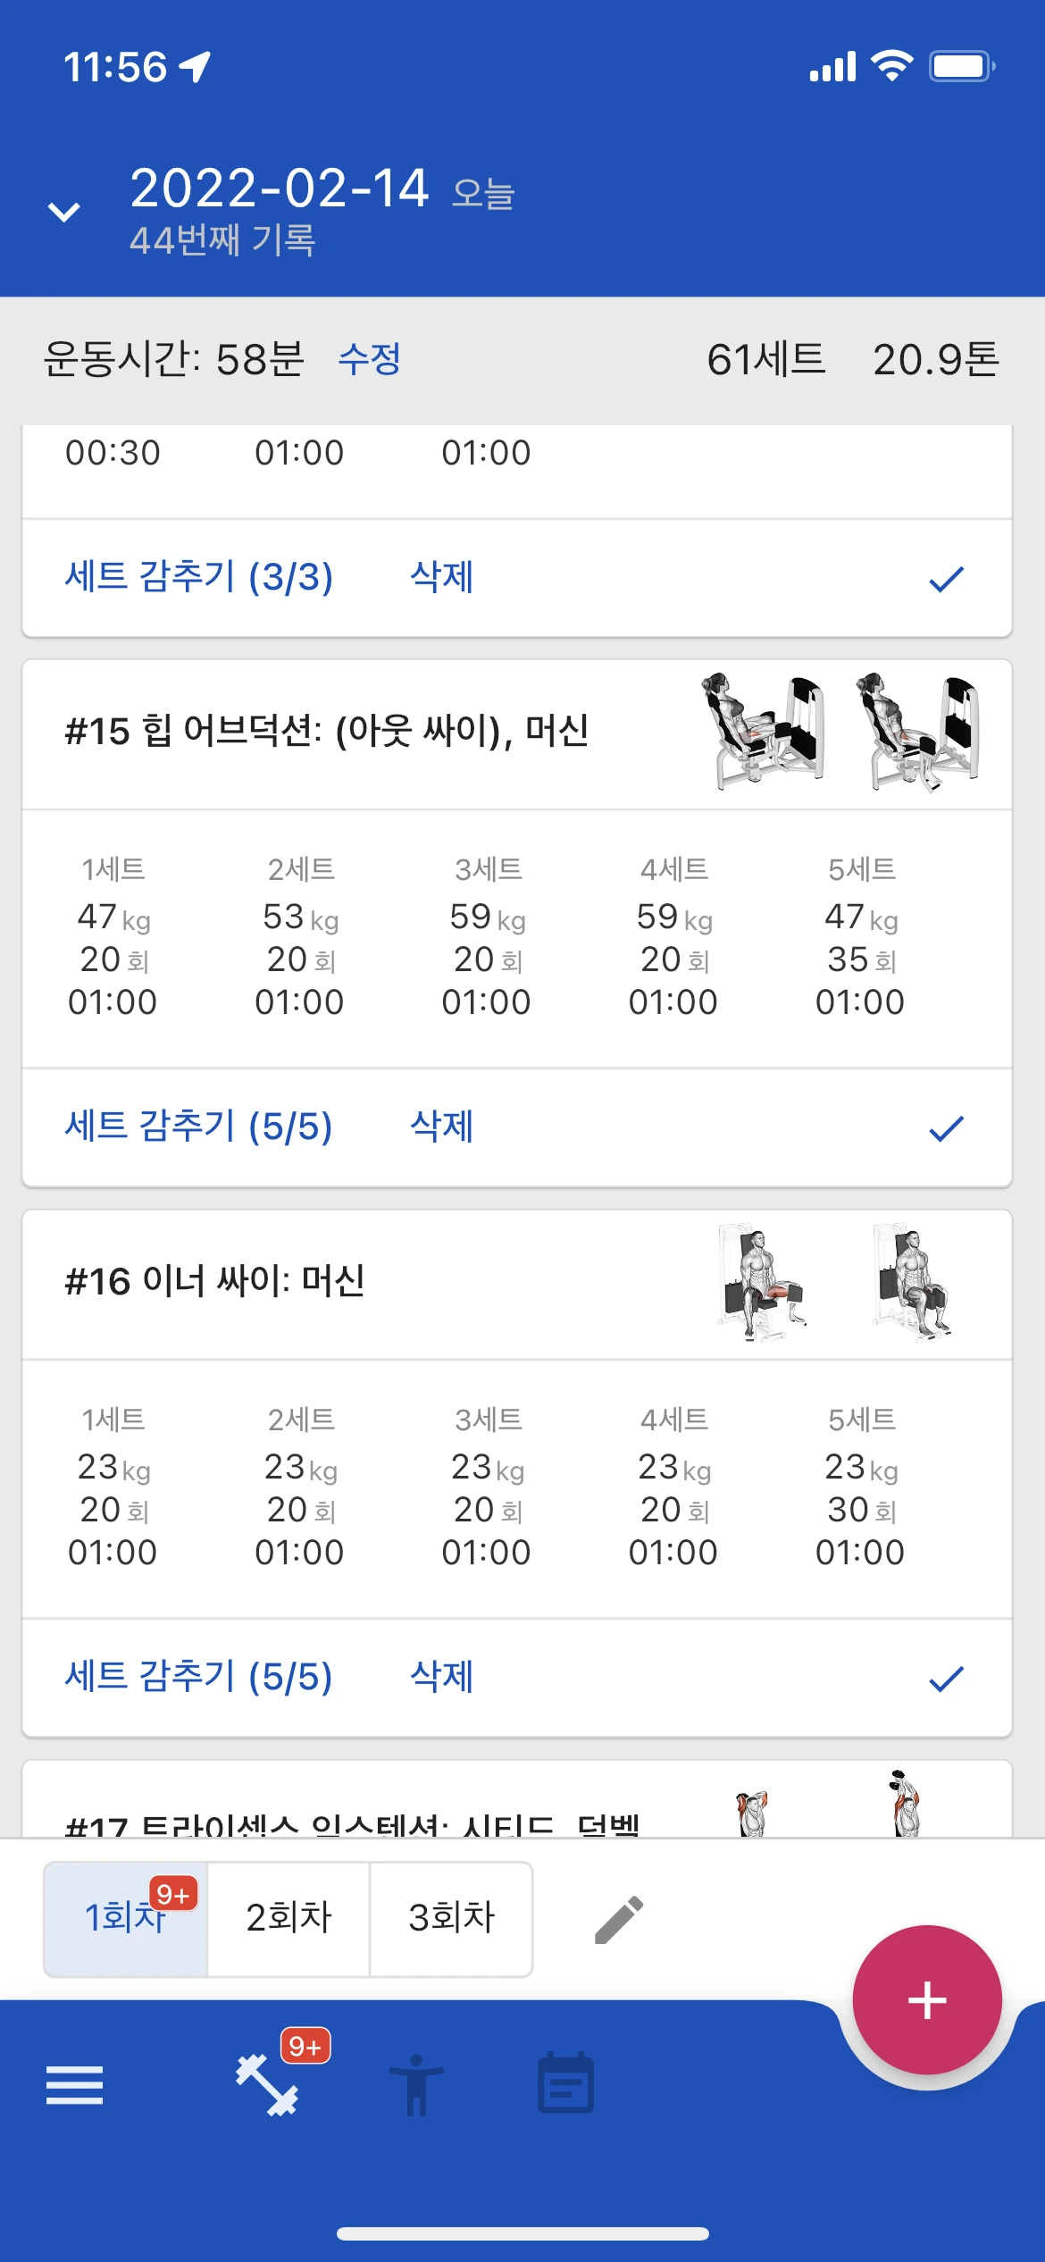The width and height of the screenshot is (1045, 2262).
Task: Switch to the 3회차 tab
Action: pos(451,1919)
